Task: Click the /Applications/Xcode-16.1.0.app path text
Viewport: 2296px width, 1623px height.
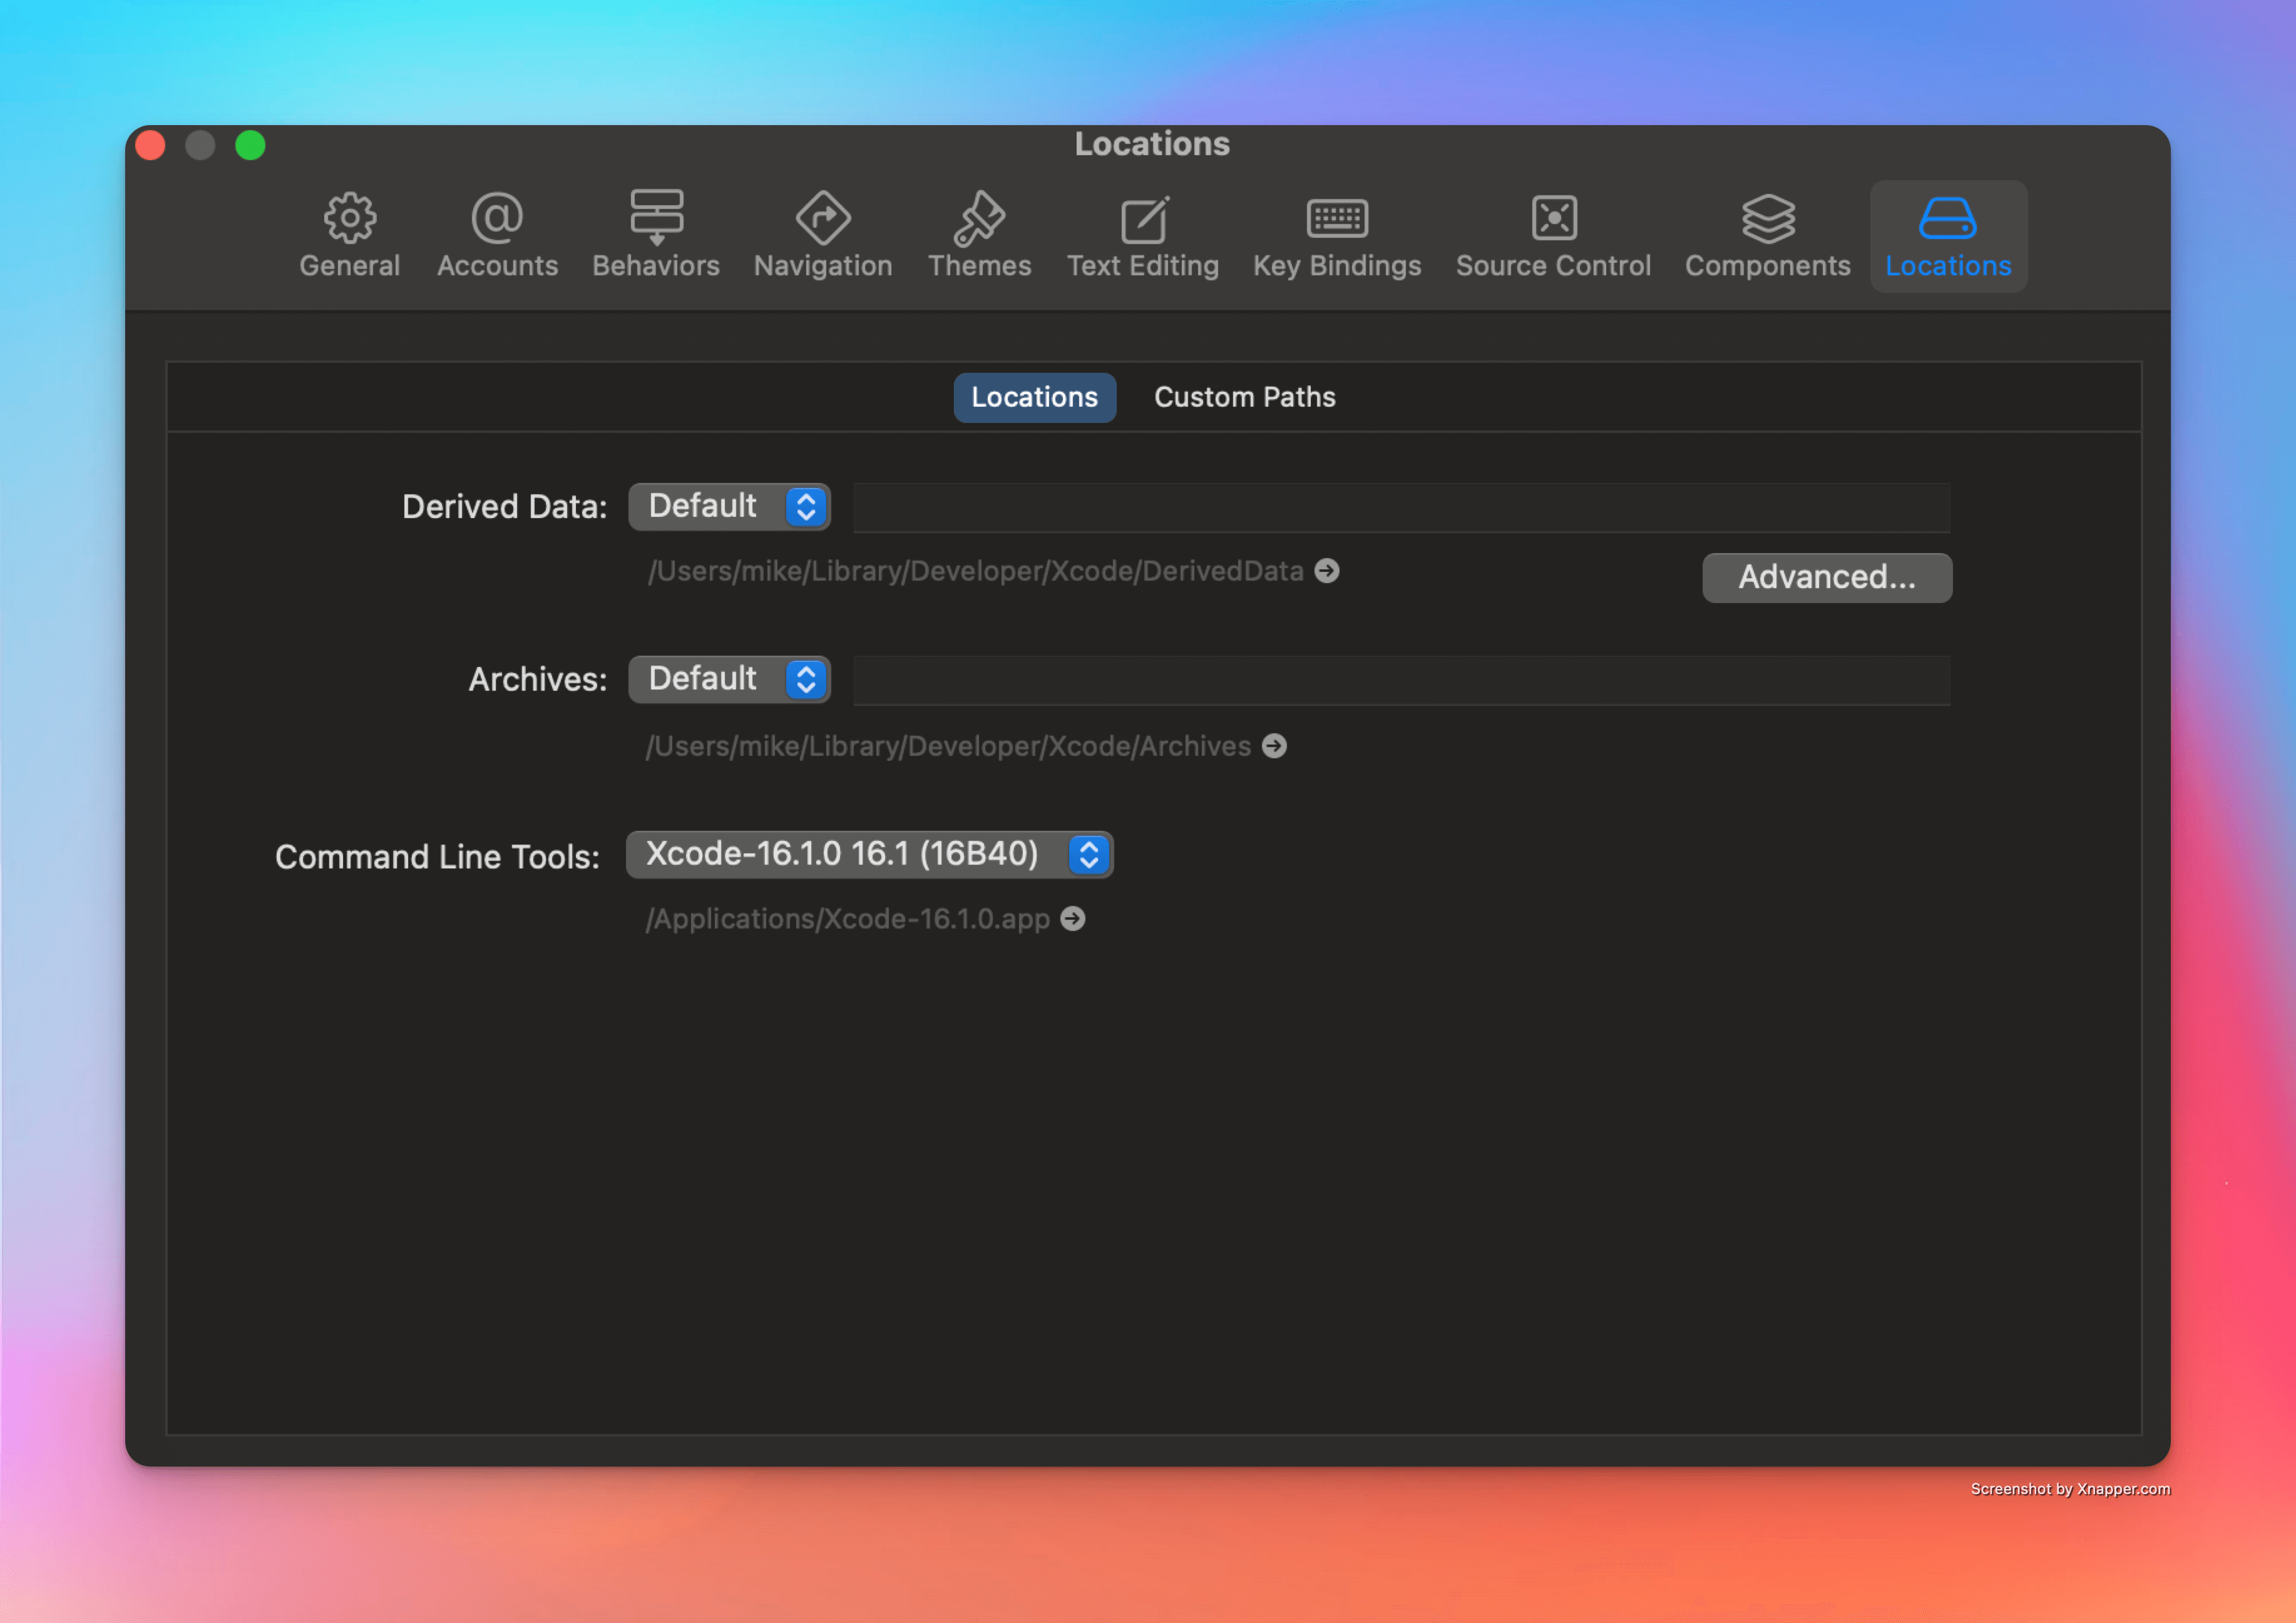Action: 848,918
